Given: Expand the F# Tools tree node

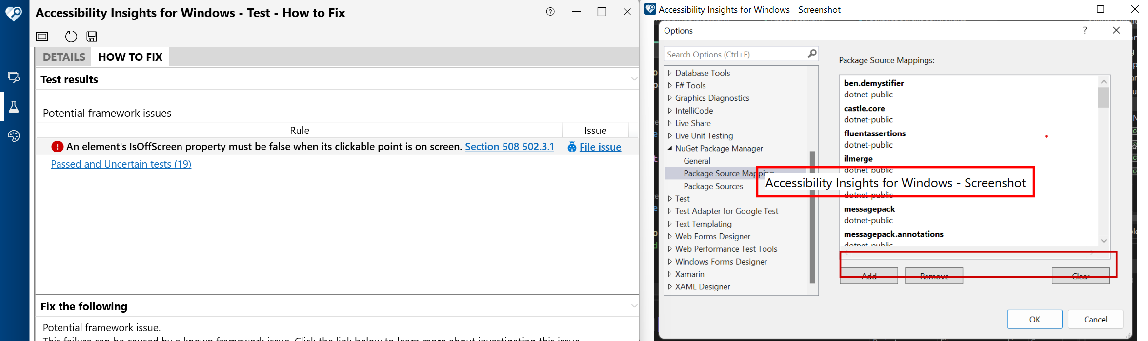Looking at the screenshot, I should point(670,85).
